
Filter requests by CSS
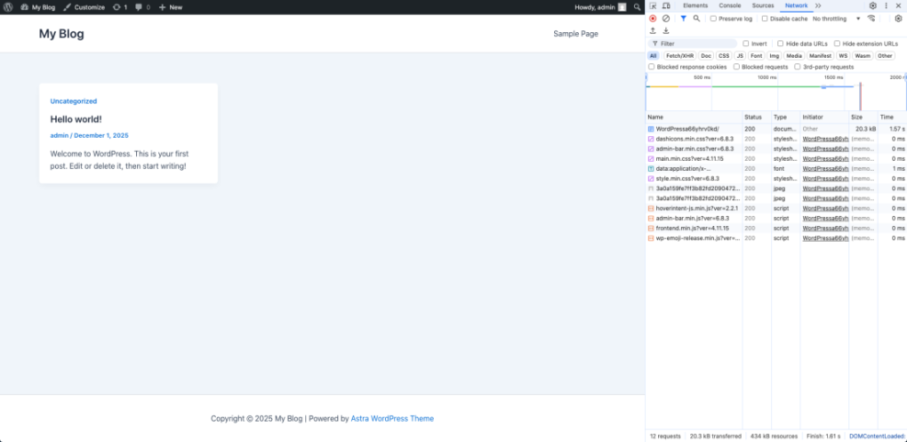(723, 55)
